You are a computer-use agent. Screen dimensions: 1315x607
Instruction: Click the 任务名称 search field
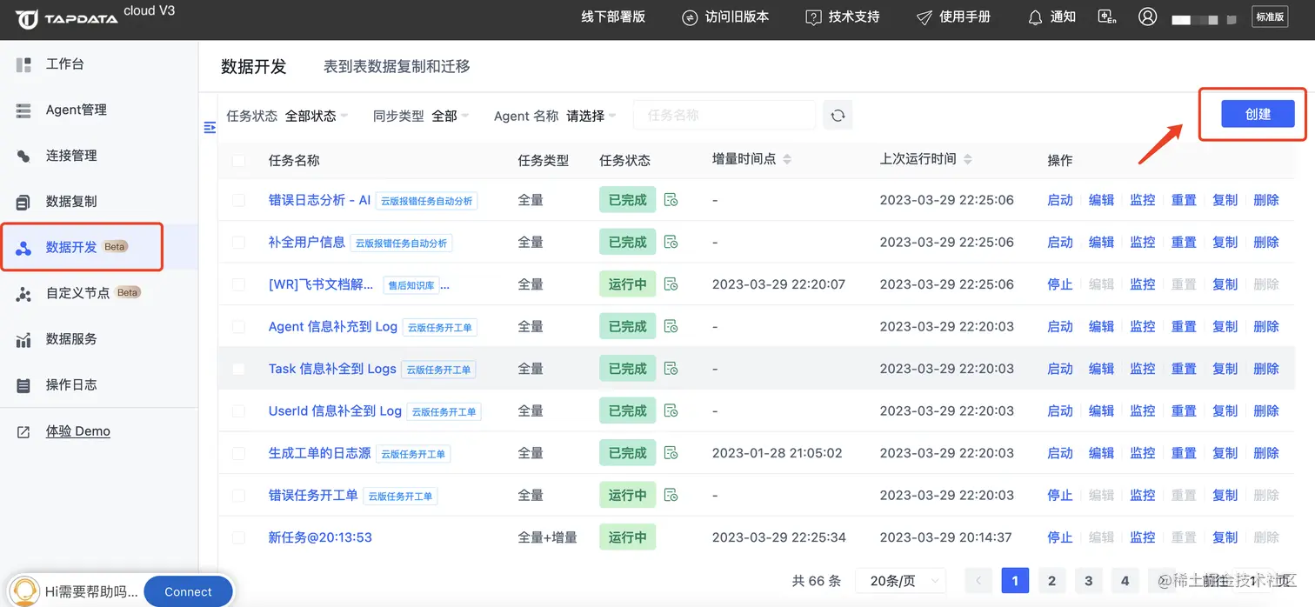click(724, 116)
